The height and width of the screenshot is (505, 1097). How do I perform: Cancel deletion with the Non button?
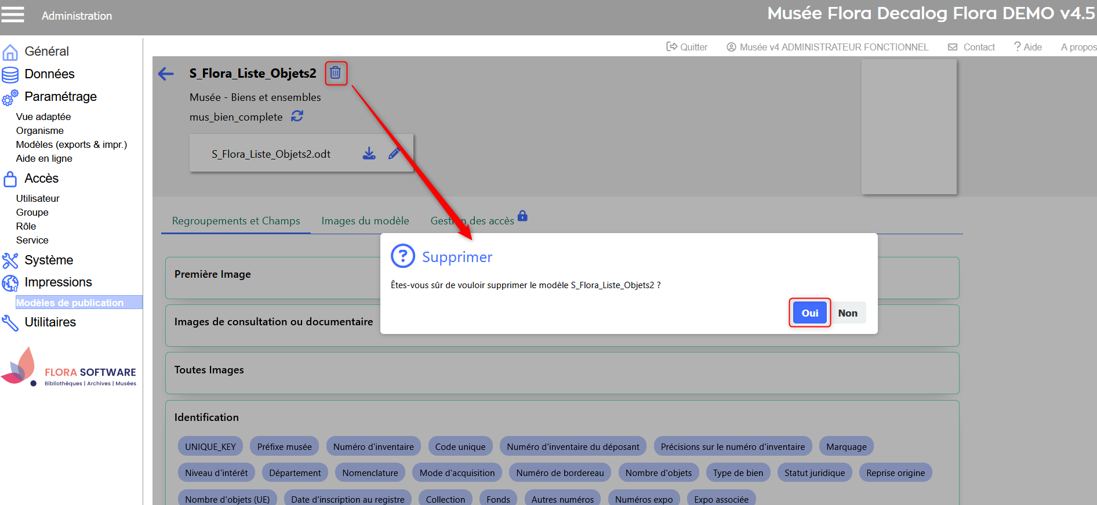coord(847,313)
